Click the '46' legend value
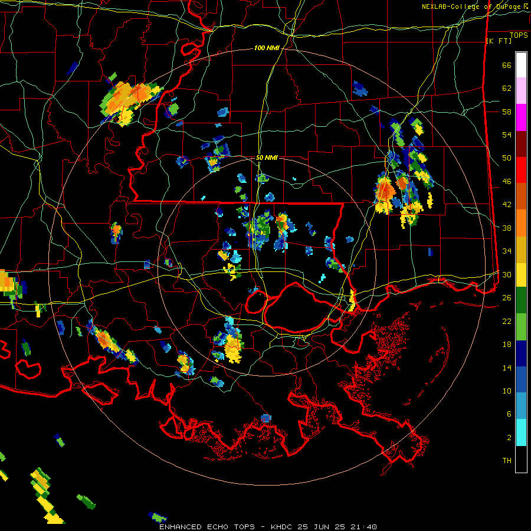The height and width of the screenshot is (531, 531). point(507,182)
